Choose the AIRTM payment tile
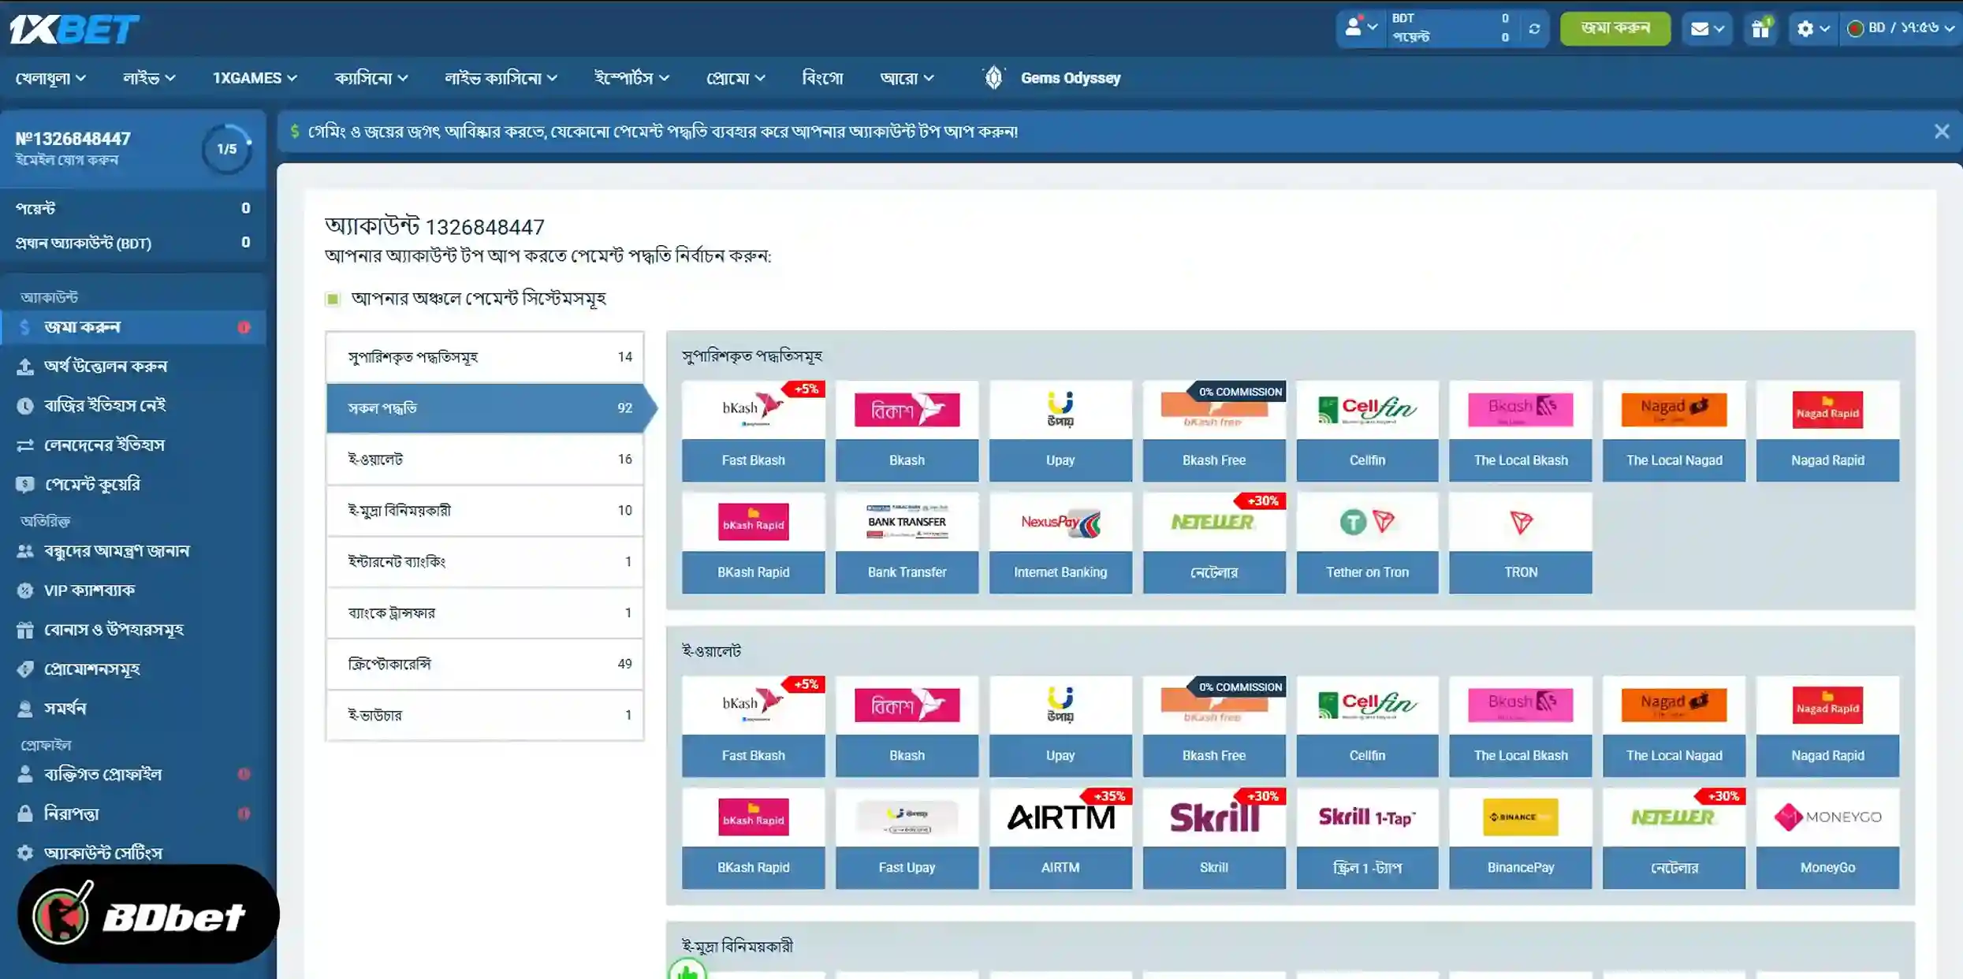Viewport: 1963px width, 979px height. 1060,838
